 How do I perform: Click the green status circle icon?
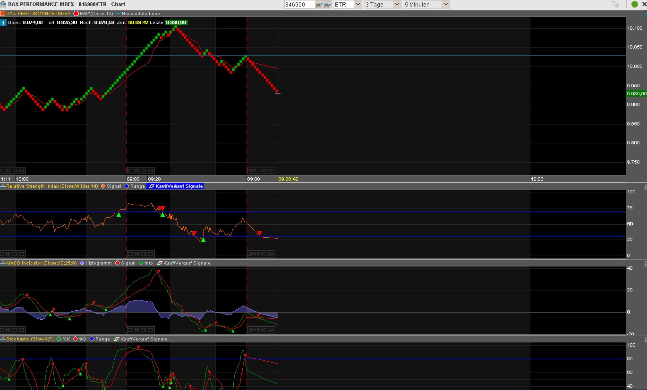click(634, 4)
